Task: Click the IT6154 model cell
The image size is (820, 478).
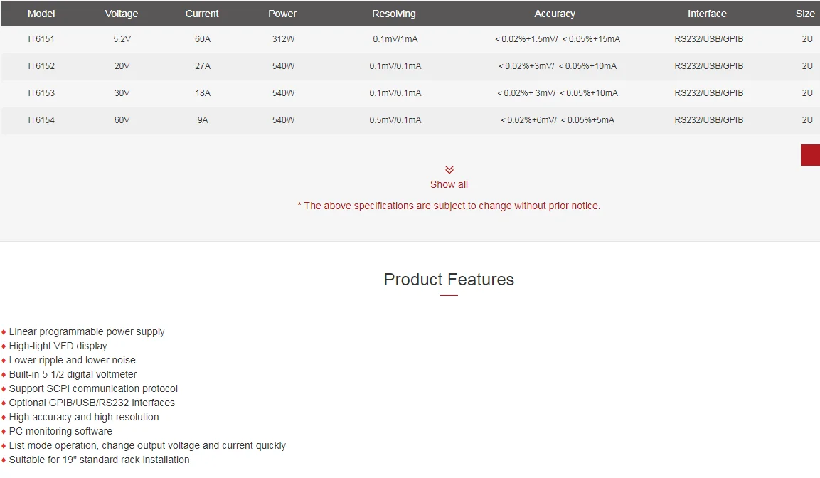Action: pyautogui.click(x=41, y=119)
